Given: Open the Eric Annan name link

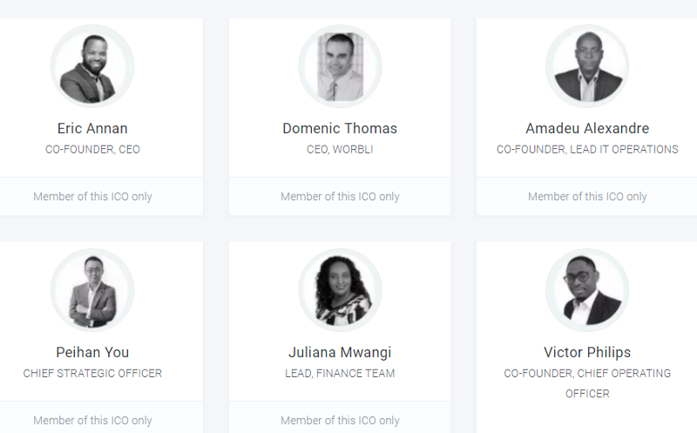Looking at the screenshot, I should (x=92, y=128).
